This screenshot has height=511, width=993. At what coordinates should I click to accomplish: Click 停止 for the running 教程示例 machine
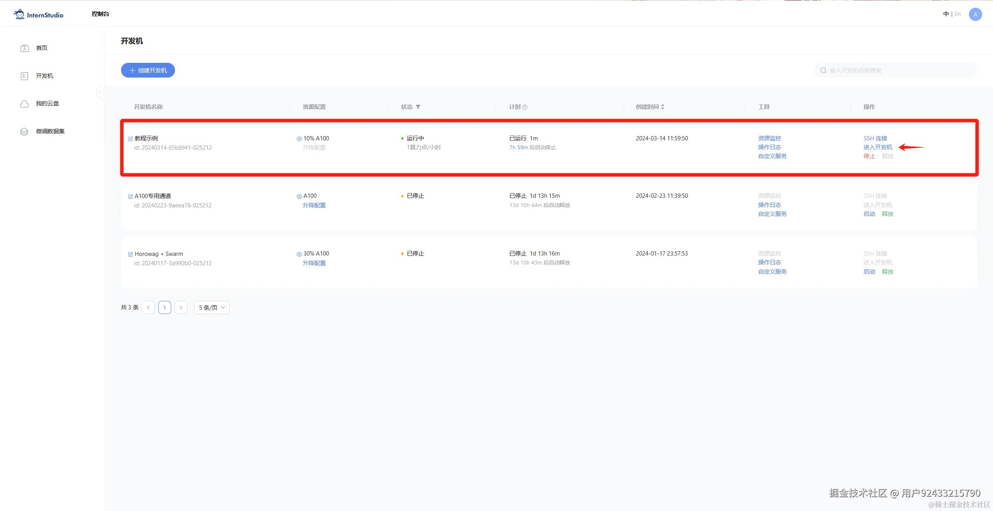pos(869,156)
